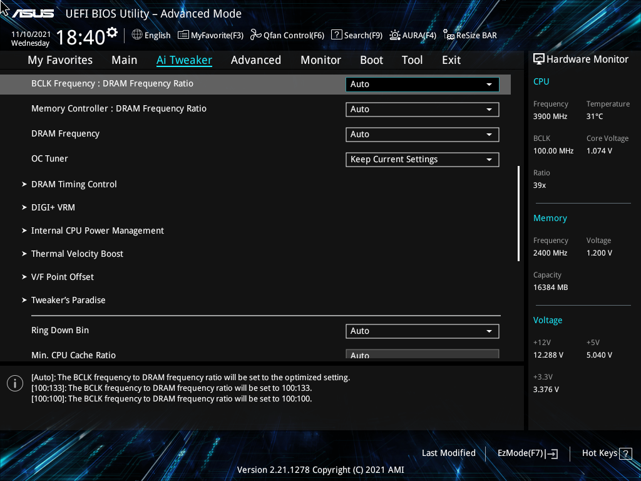Open Qfan Control fan icon

[x=256, y=35]
